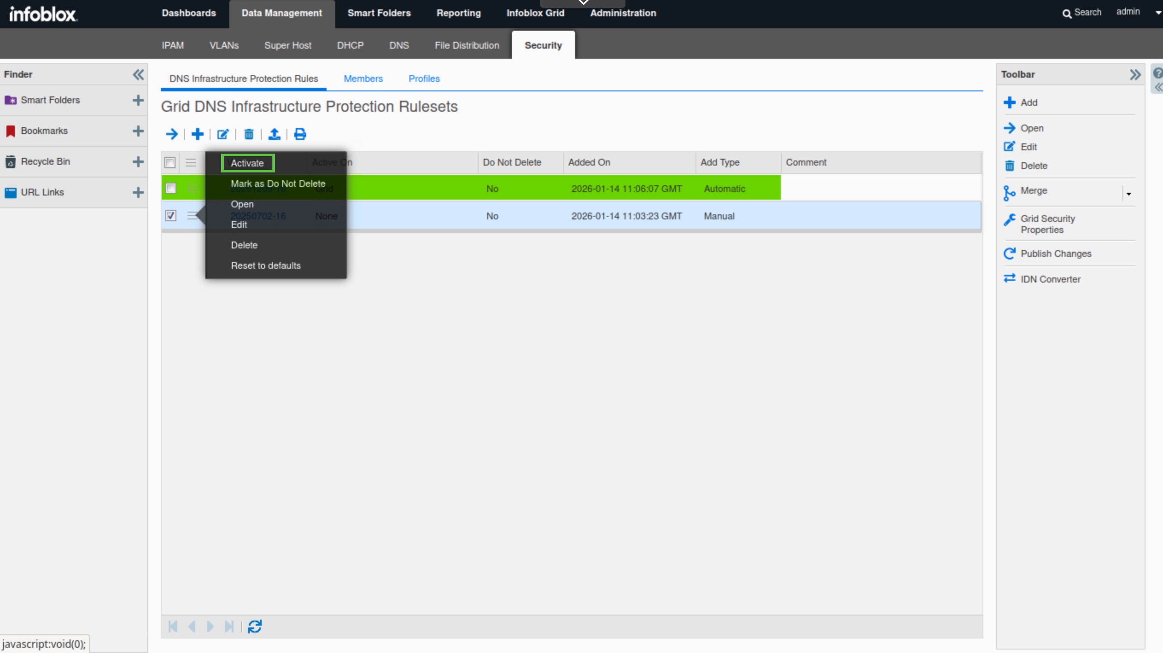Select Reset to defaults in the context menu
This screenshot has width=1163, height=653.
tap(266, 265)
